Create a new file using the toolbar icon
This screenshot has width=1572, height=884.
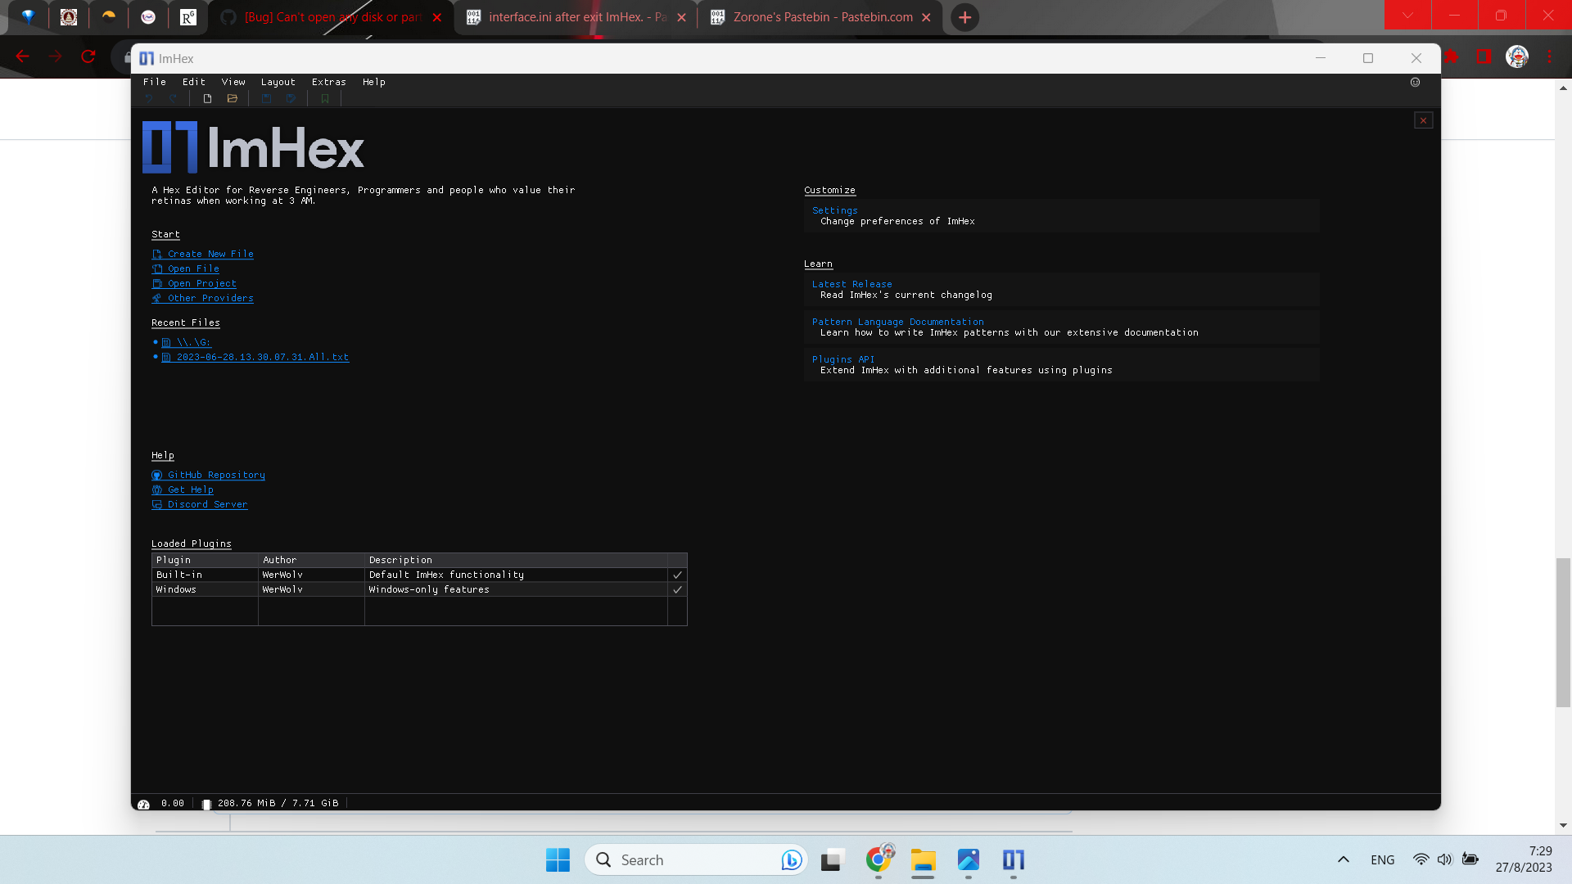pos(207,98)
